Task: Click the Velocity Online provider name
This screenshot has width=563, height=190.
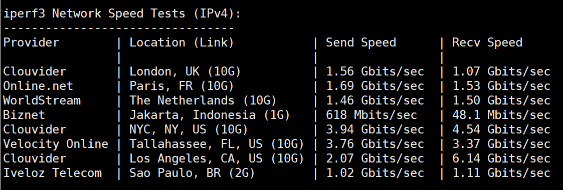Action: pyautogui.click(x=56, y=144)
